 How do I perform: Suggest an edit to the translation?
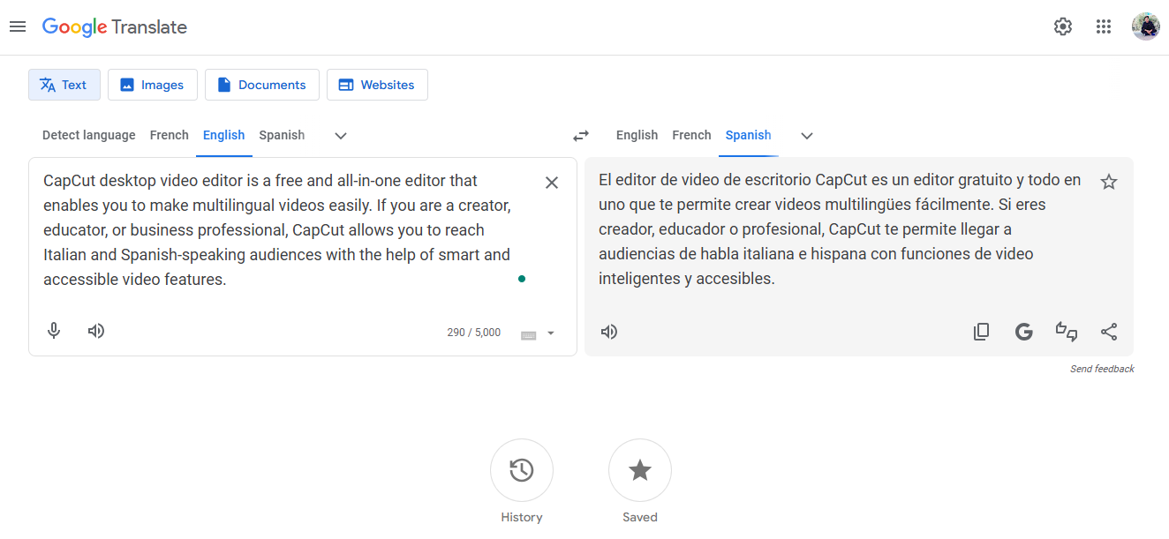click(x=1067, y=331)
